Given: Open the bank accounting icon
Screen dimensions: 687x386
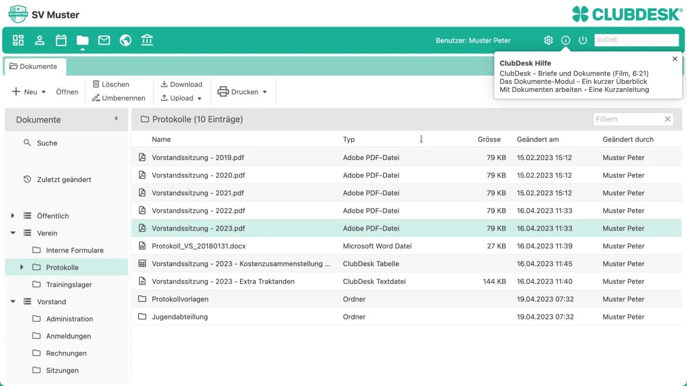Looking at the screenshot, I should [x=147, y=40].
